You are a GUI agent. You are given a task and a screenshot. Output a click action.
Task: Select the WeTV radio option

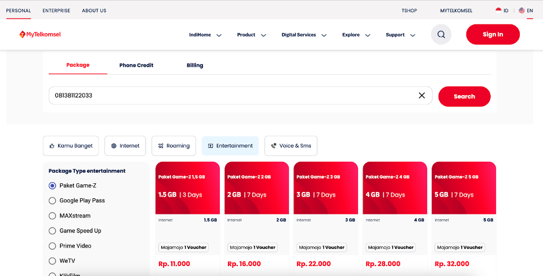[x=52, y=261]
